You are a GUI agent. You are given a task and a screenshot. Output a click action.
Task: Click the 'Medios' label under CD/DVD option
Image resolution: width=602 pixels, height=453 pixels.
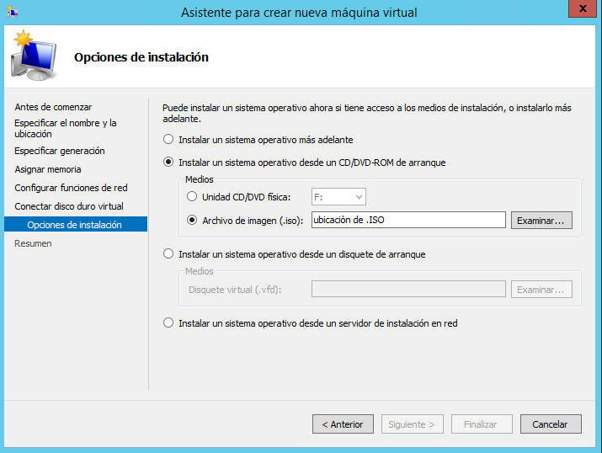click(200, 179)
